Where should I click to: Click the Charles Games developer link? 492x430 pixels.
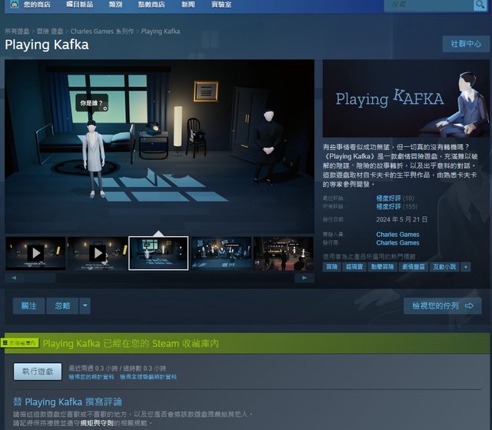click(397, 235)
